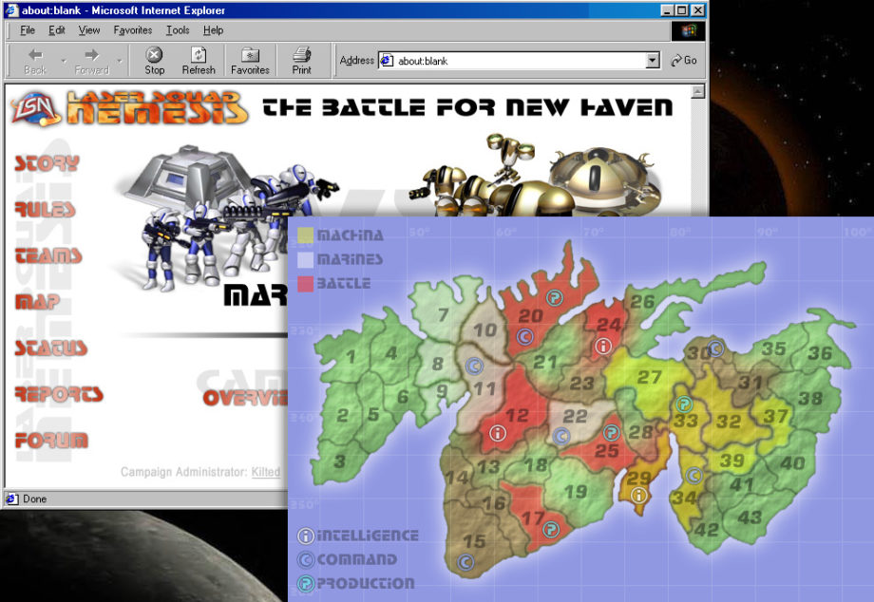Image resolution: width=874 pixels, height=602 pixels.
Task: Click the Machina color swatch in the legend
Action: coord(306,235)
